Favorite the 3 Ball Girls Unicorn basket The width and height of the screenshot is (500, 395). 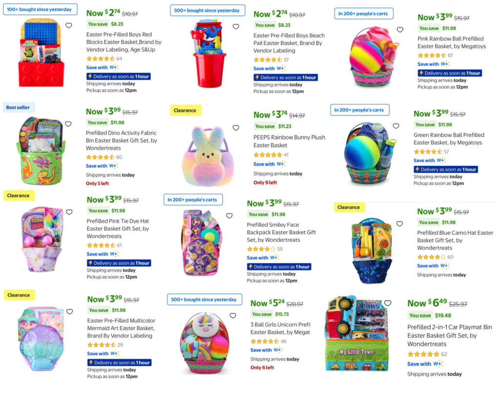tap(233, 315)
